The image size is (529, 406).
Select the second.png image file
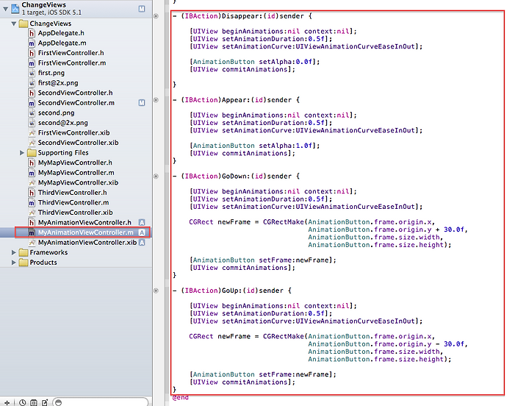56,113
